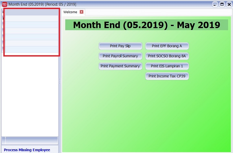
Task: Close the Month End window
Action: pyautogui.click(x=228, y=4)
